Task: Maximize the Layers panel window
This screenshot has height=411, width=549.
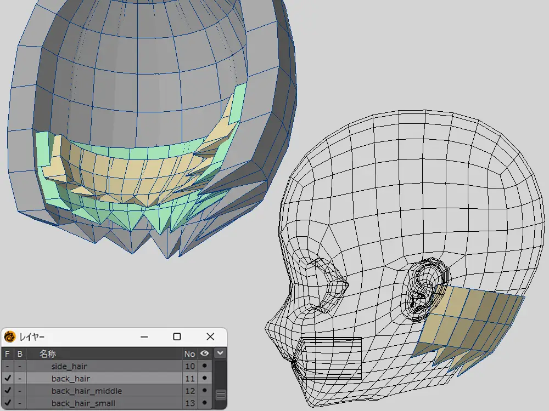Action: coord(177,336)
